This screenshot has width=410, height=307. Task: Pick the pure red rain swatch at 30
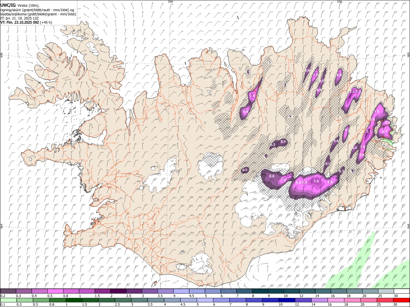click(401, 300)
